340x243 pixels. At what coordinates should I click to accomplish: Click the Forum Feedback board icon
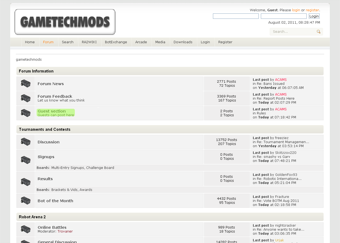click(26, 98)
